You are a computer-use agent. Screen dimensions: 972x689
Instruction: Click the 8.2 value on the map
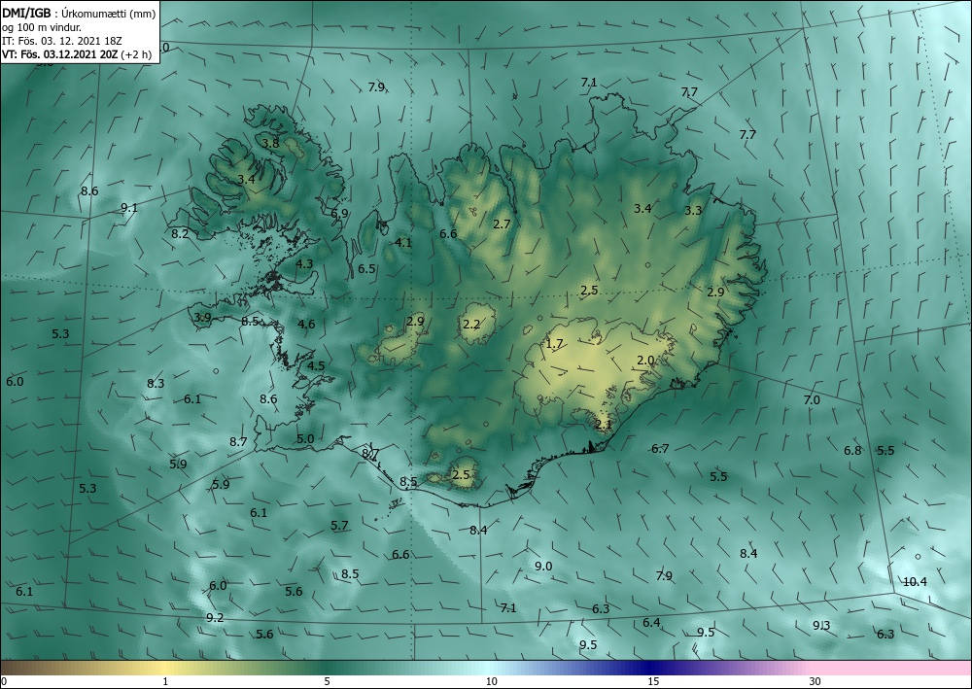pos(180,233)
